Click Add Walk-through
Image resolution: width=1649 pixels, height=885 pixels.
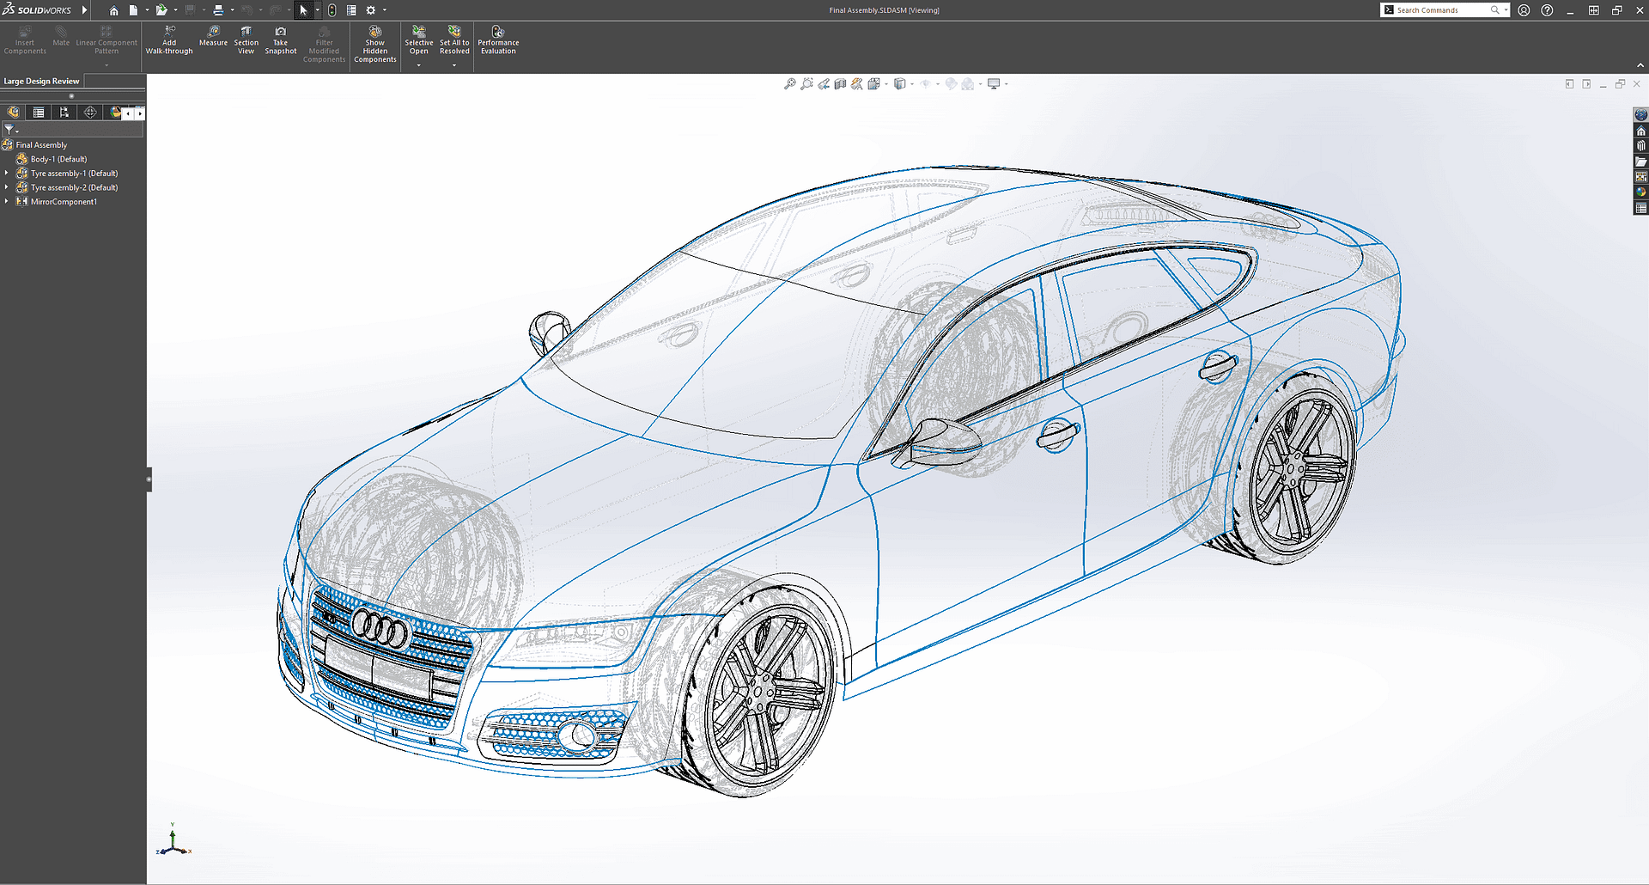pyautogui.click(x=169, y=40)
